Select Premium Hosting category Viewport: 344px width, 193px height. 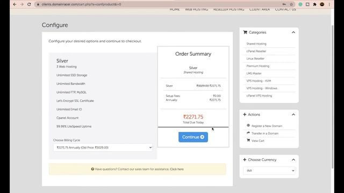pos(257,66)
